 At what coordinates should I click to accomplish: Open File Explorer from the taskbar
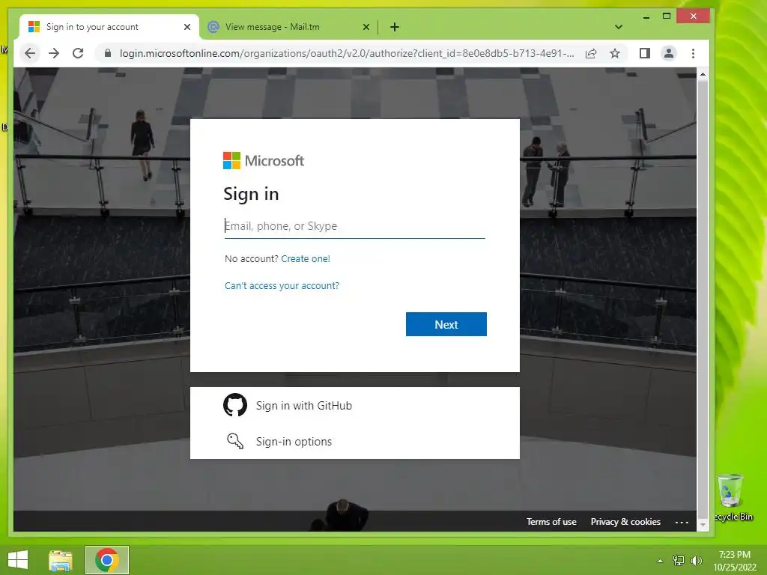coord(61,560)
